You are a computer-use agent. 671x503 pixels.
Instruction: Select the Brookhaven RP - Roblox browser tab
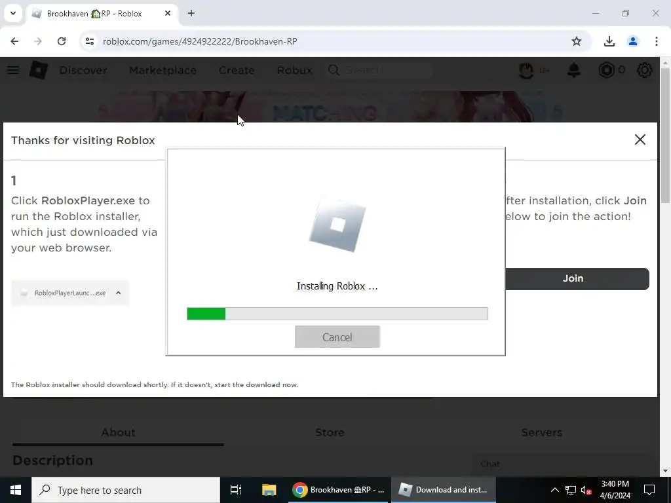point(102,14)
